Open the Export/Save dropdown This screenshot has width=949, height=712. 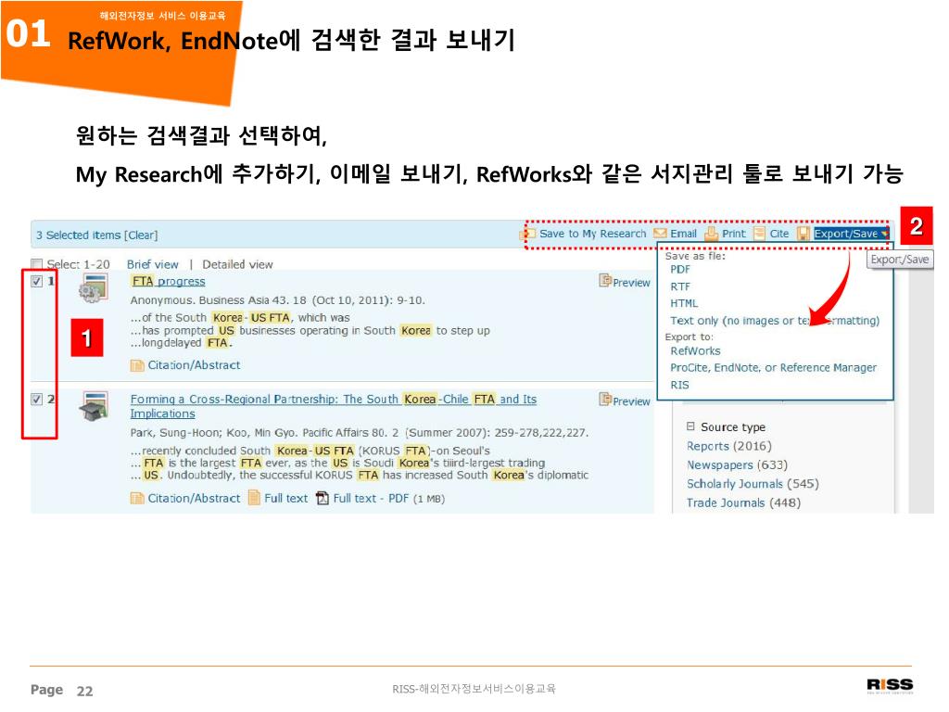[851, 234]
